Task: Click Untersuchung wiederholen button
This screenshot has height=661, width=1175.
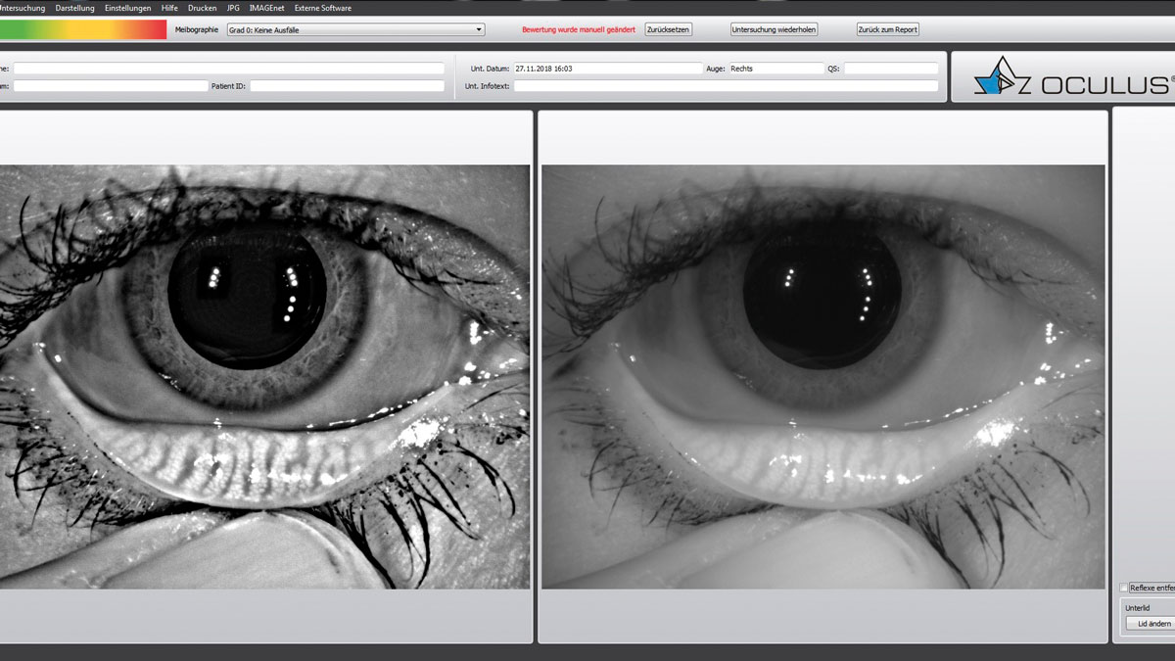Action: point(774,30)
